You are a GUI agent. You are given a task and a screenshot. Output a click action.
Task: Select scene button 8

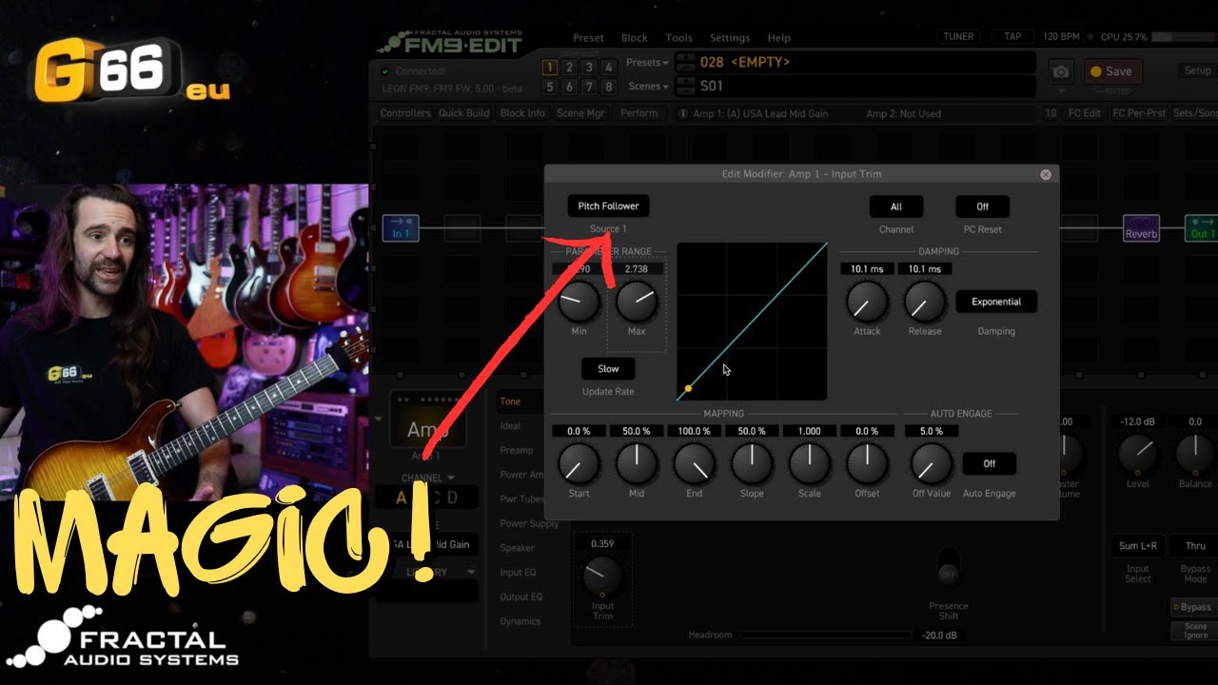tap(609, 87)
